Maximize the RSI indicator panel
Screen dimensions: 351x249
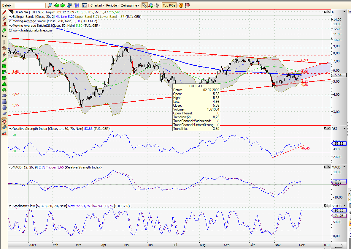[325, 128]
